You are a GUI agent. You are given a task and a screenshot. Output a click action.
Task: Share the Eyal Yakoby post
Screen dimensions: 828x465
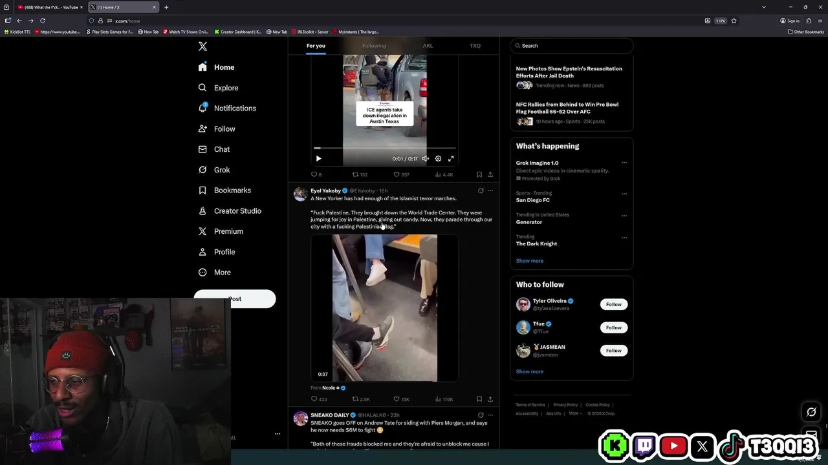coord(490,399)
